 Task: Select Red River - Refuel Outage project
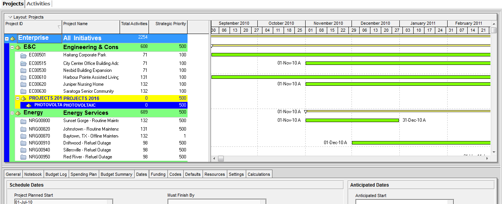88,157
